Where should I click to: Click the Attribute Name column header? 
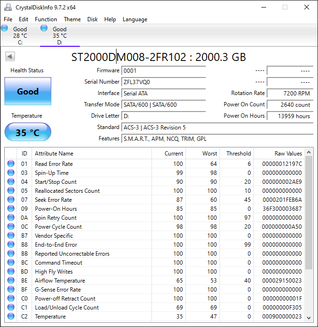(92, 154)
